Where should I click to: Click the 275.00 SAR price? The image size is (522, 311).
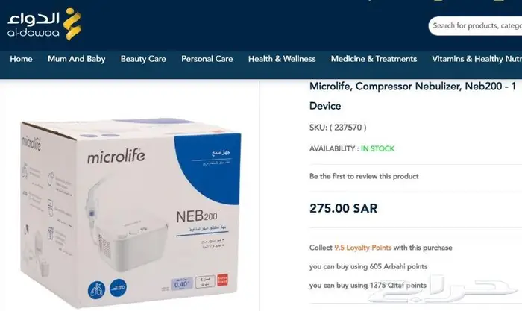point(344,208)
